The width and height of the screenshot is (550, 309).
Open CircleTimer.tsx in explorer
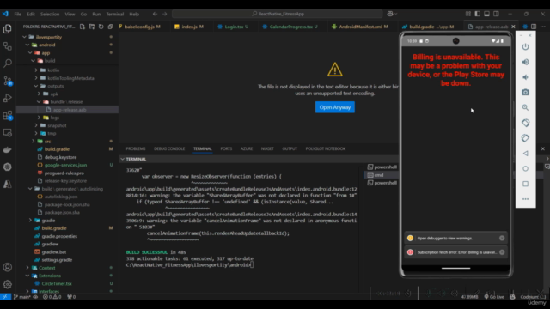coord(56,283)
